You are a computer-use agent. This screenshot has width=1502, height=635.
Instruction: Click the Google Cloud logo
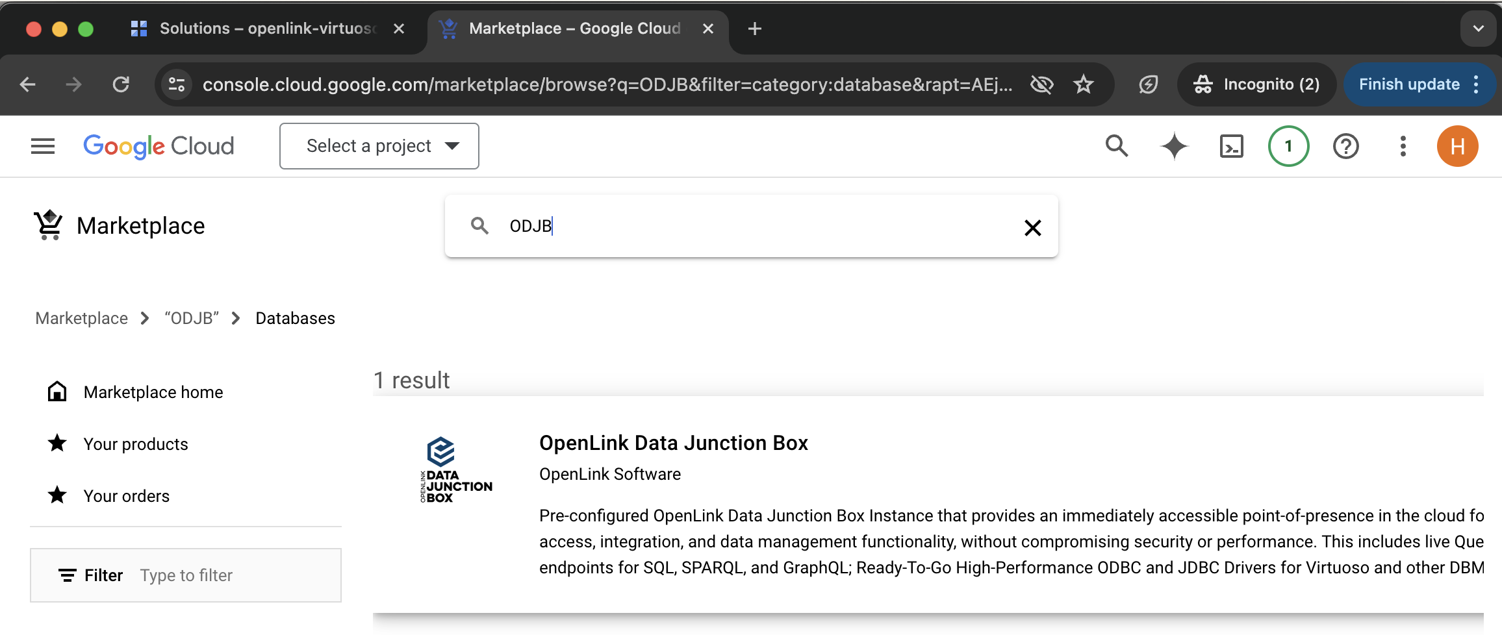click(x=159, y=146)
